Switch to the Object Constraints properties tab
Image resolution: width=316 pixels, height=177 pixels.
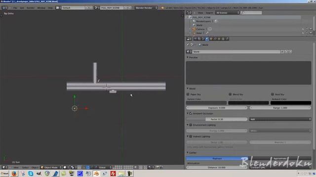tap(215, 39)
